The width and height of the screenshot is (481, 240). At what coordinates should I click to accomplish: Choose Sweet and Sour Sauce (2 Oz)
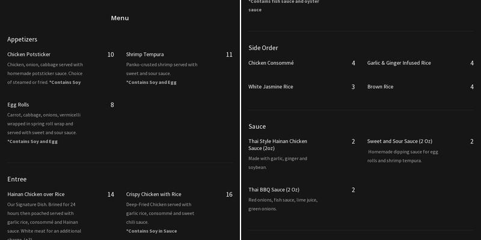[400, 142]
